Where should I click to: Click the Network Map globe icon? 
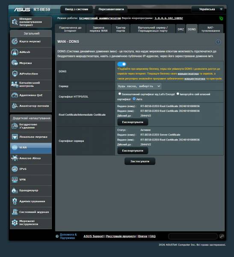pos(15,41)
